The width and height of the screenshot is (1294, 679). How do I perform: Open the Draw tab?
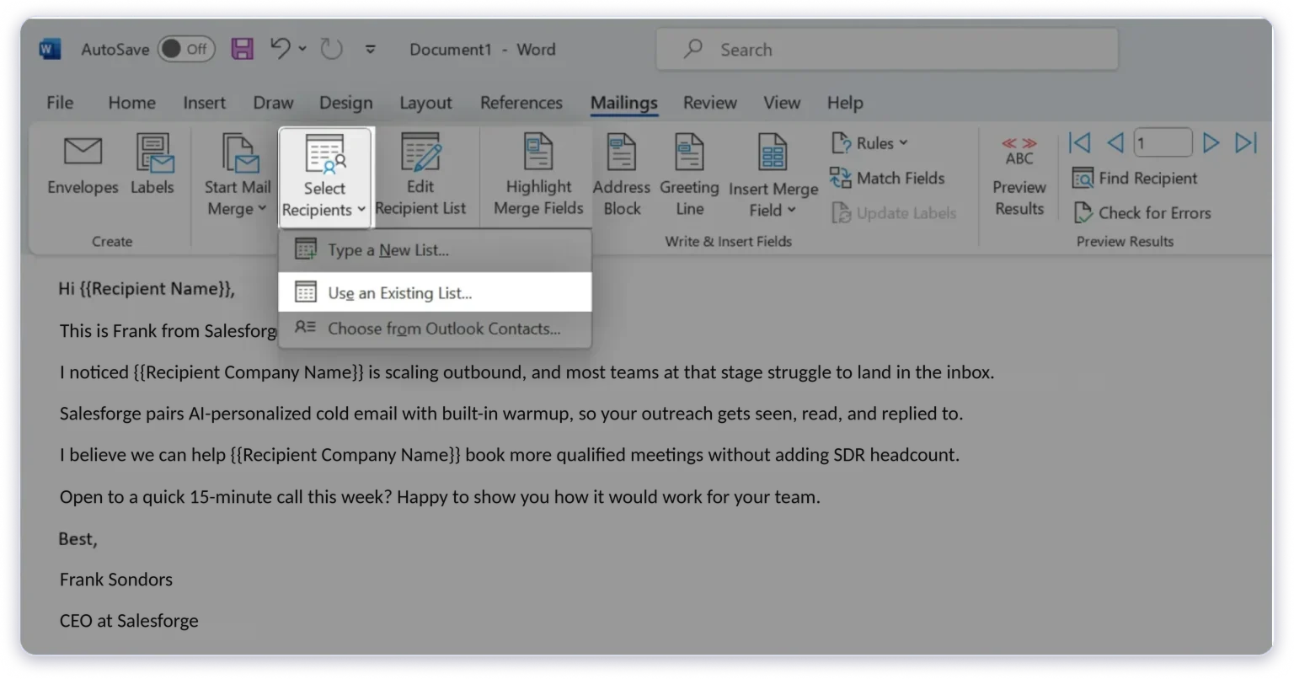point(273,103)
